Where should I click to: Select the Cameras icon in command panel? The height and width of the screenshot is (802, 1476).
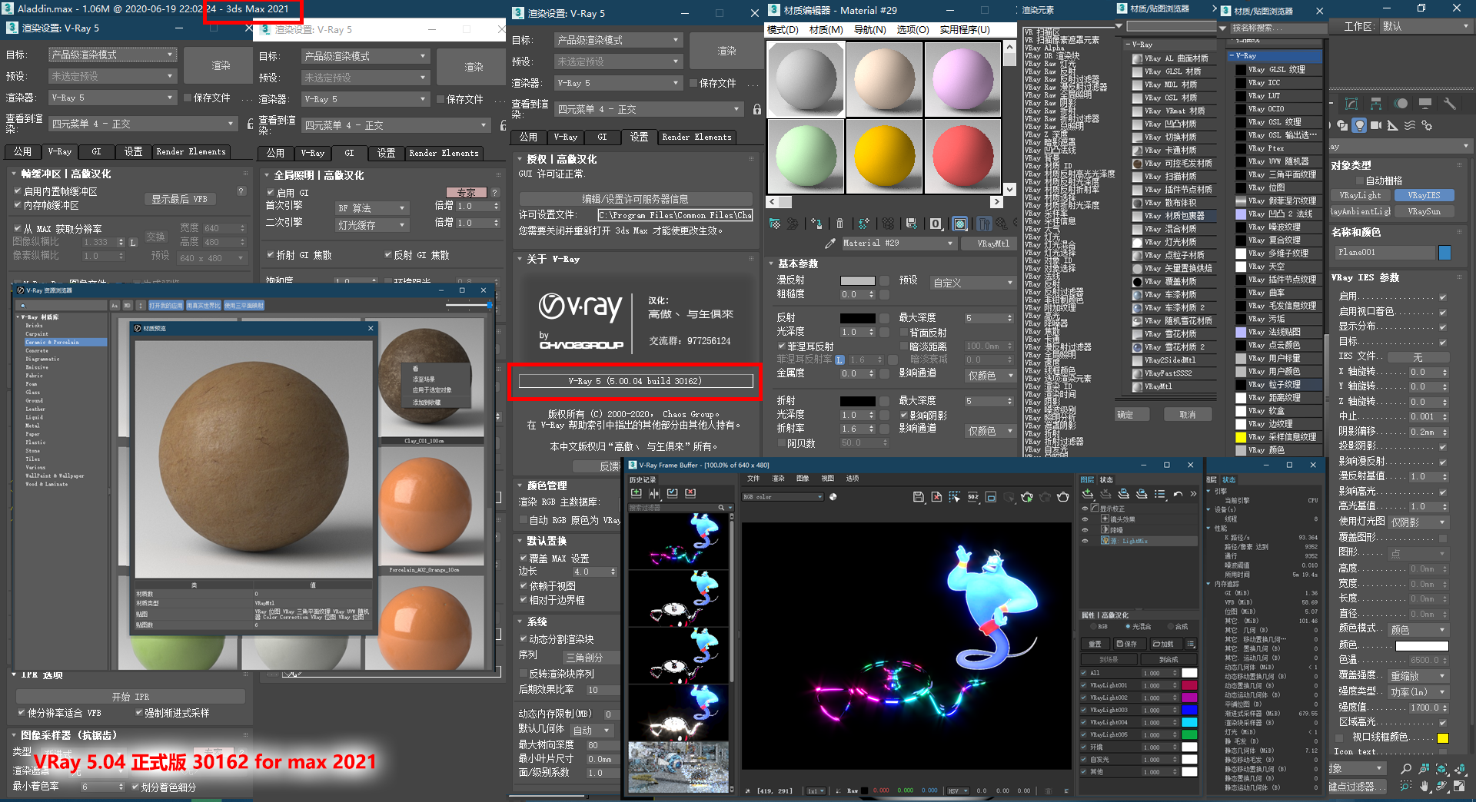pyautogui.click(x=1376, y=125)
